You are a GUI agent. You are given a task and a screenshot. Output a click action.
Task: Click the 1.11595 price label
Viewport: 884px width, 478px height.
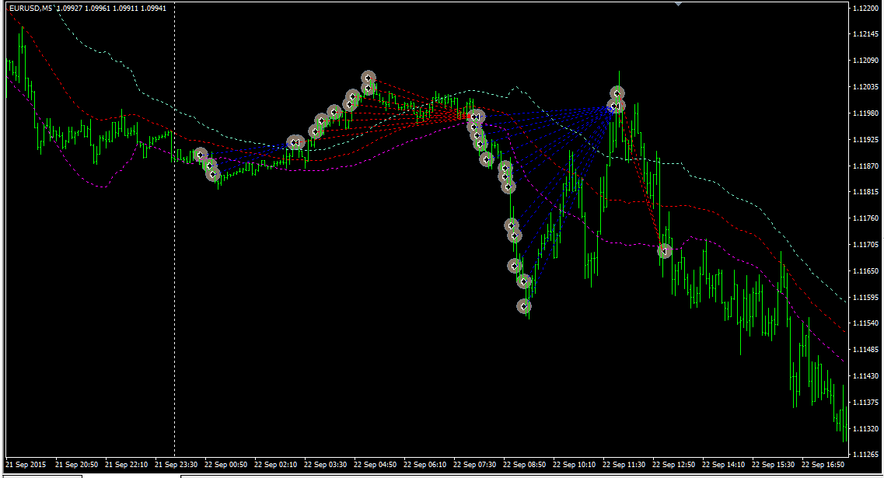865,297
